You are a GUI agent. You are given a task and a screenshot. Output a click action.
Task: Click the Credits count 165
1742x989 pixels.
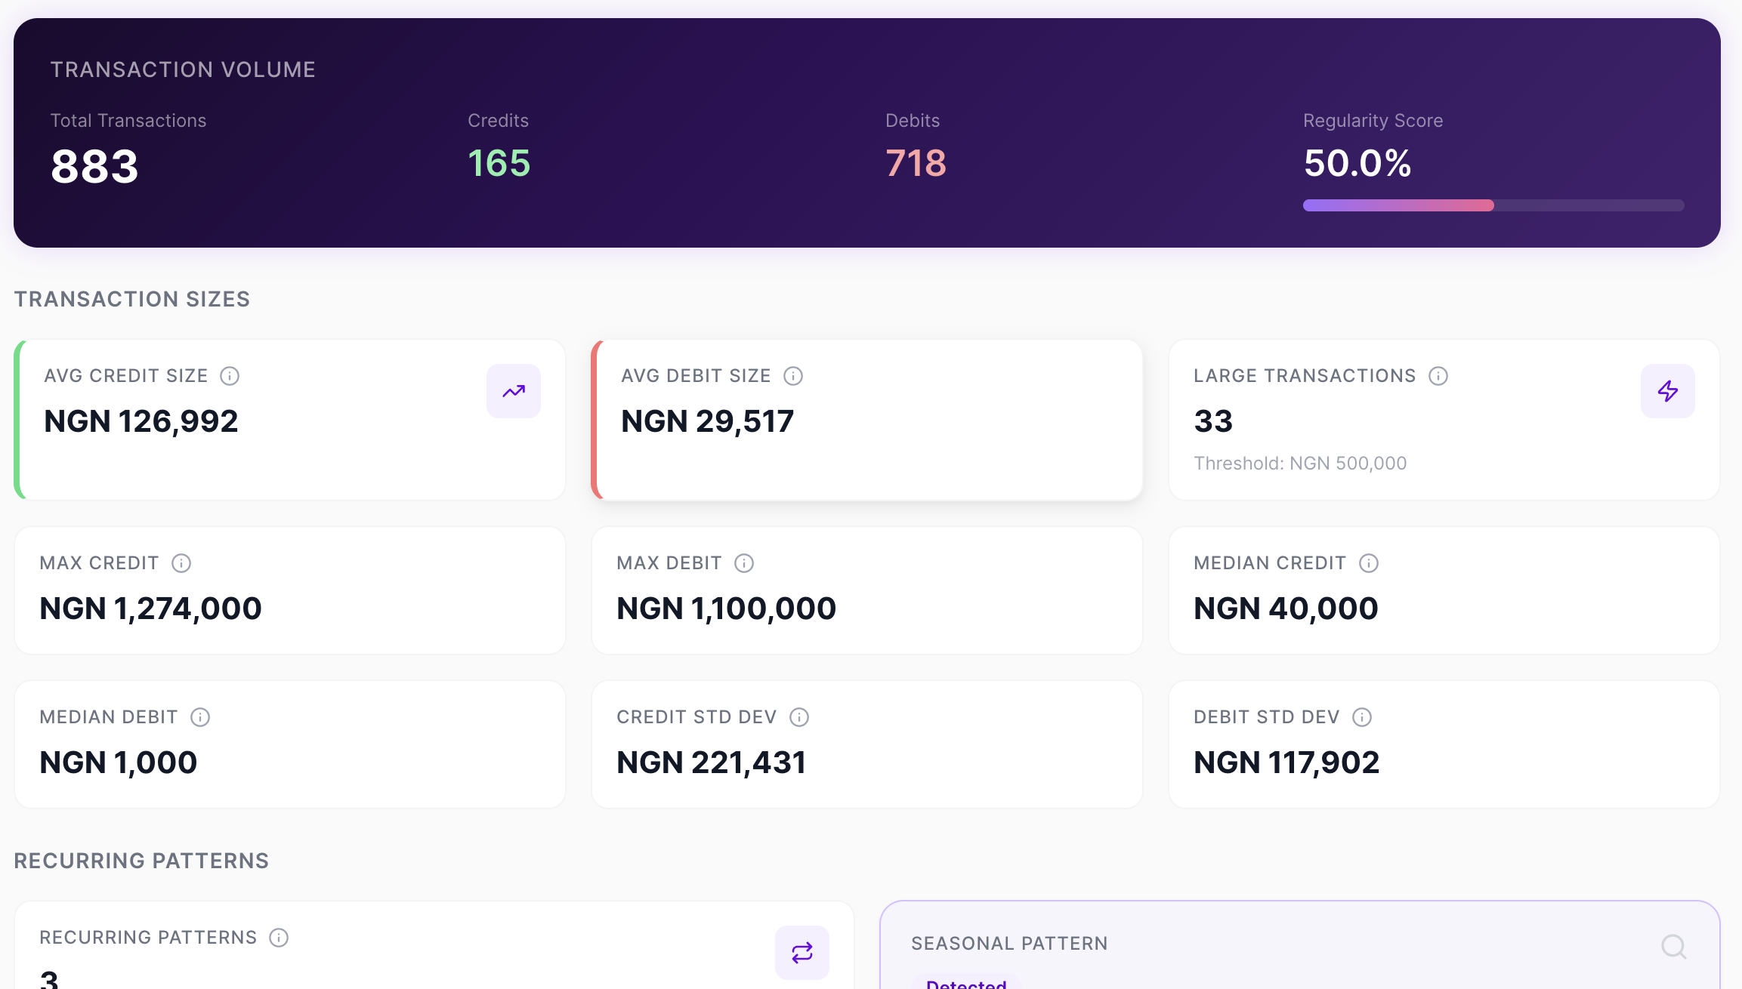[499, 163]
